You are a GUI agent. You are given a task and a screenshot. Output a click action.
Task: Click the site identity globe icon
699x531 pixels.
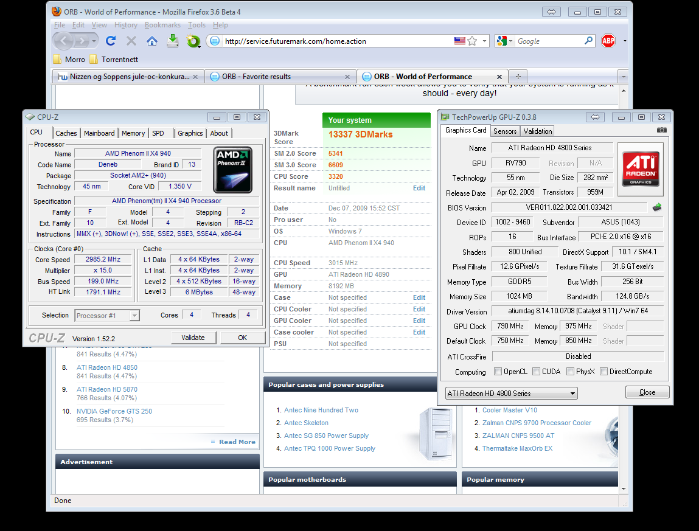click(214, 41)
